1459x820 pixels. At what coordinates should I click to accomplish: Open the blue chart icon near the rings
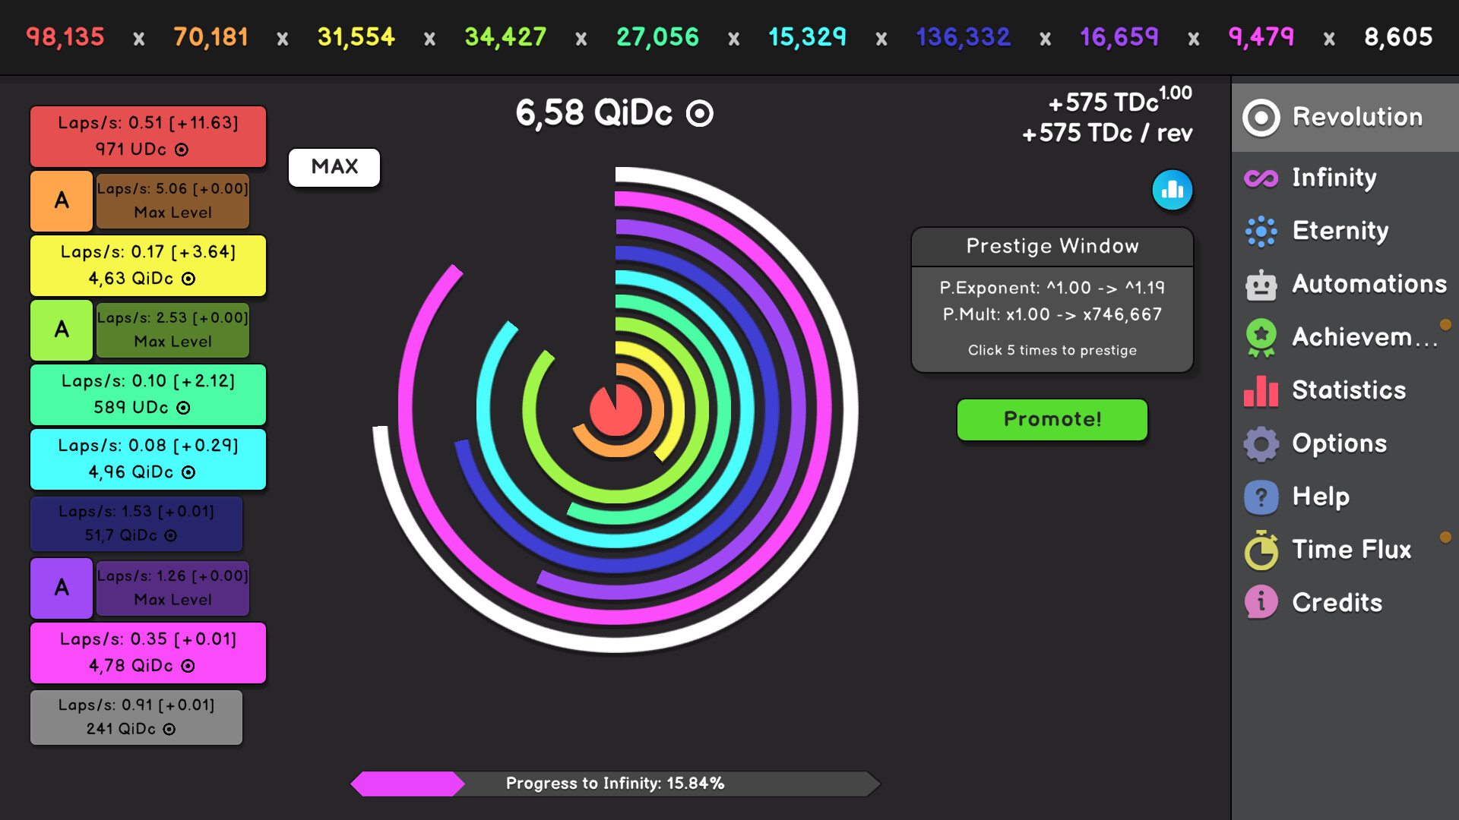point(1173,191)
